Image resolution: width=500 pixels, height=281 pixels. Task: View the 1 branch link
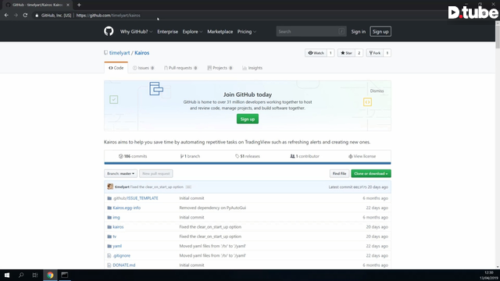pos(190,156)
